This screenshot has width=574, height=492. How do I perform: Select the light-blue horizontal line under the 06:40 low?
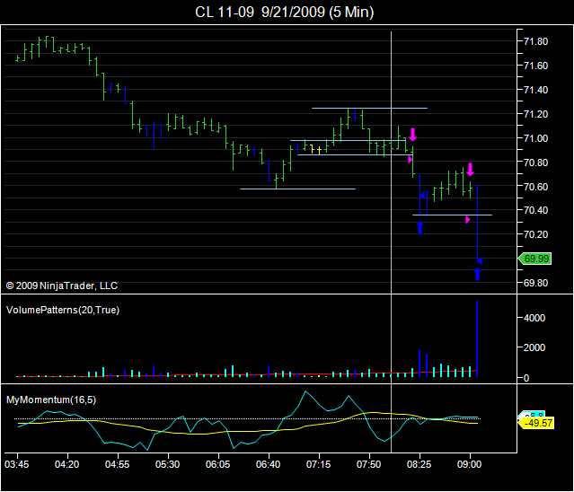click(297, 189)
